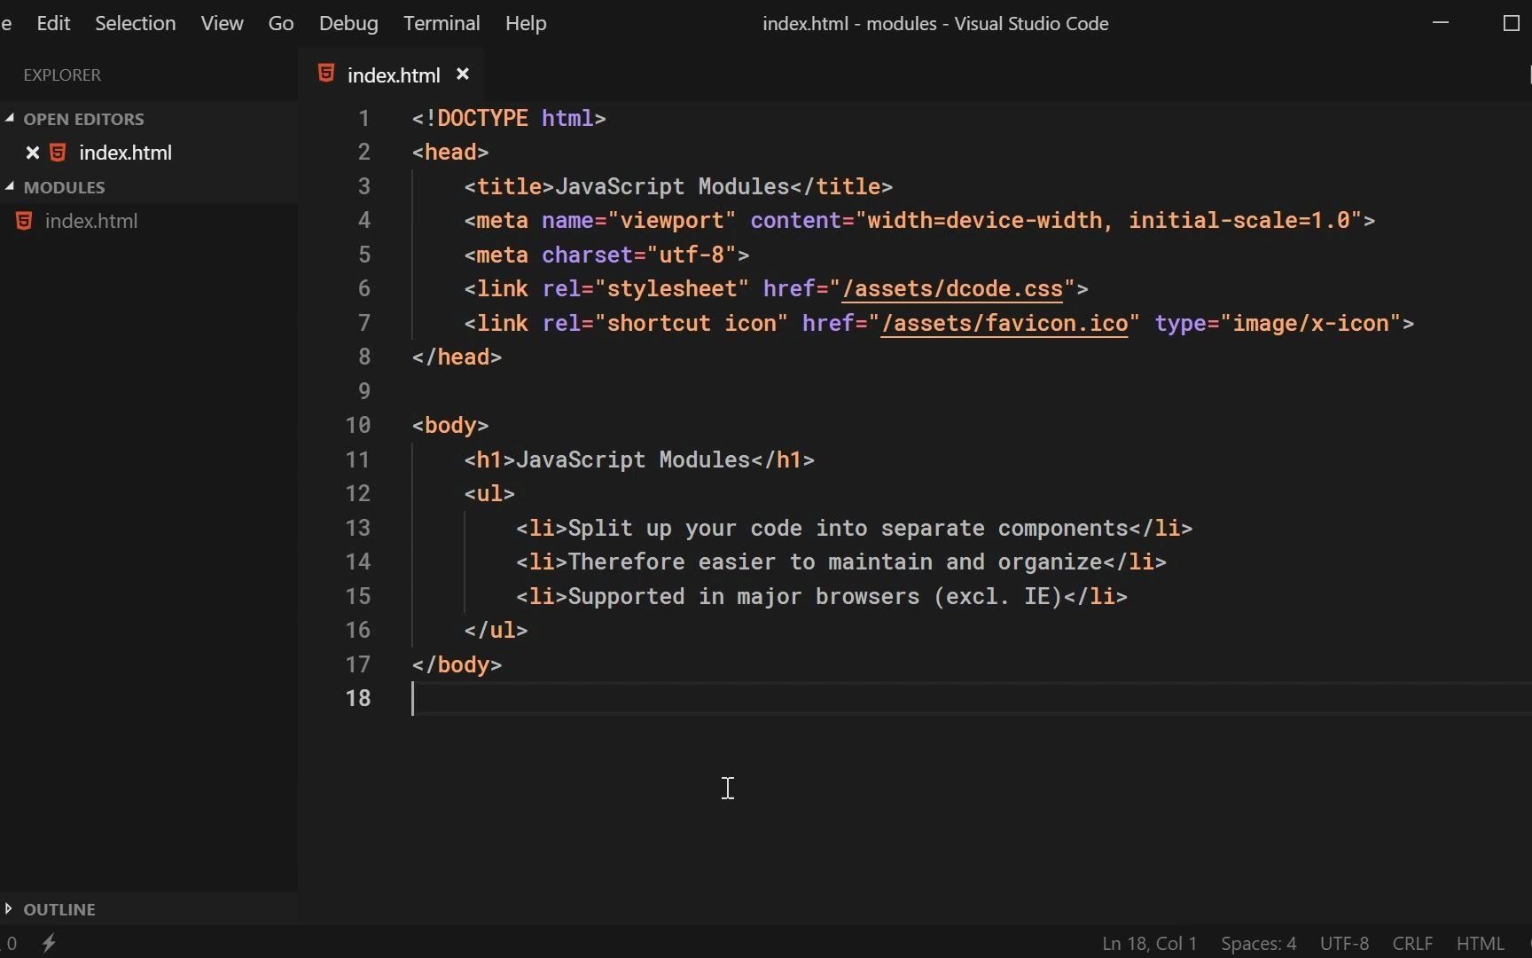Open the Debug menu
This screenshot has height=958, width=1532.
(x=348, y=23)
